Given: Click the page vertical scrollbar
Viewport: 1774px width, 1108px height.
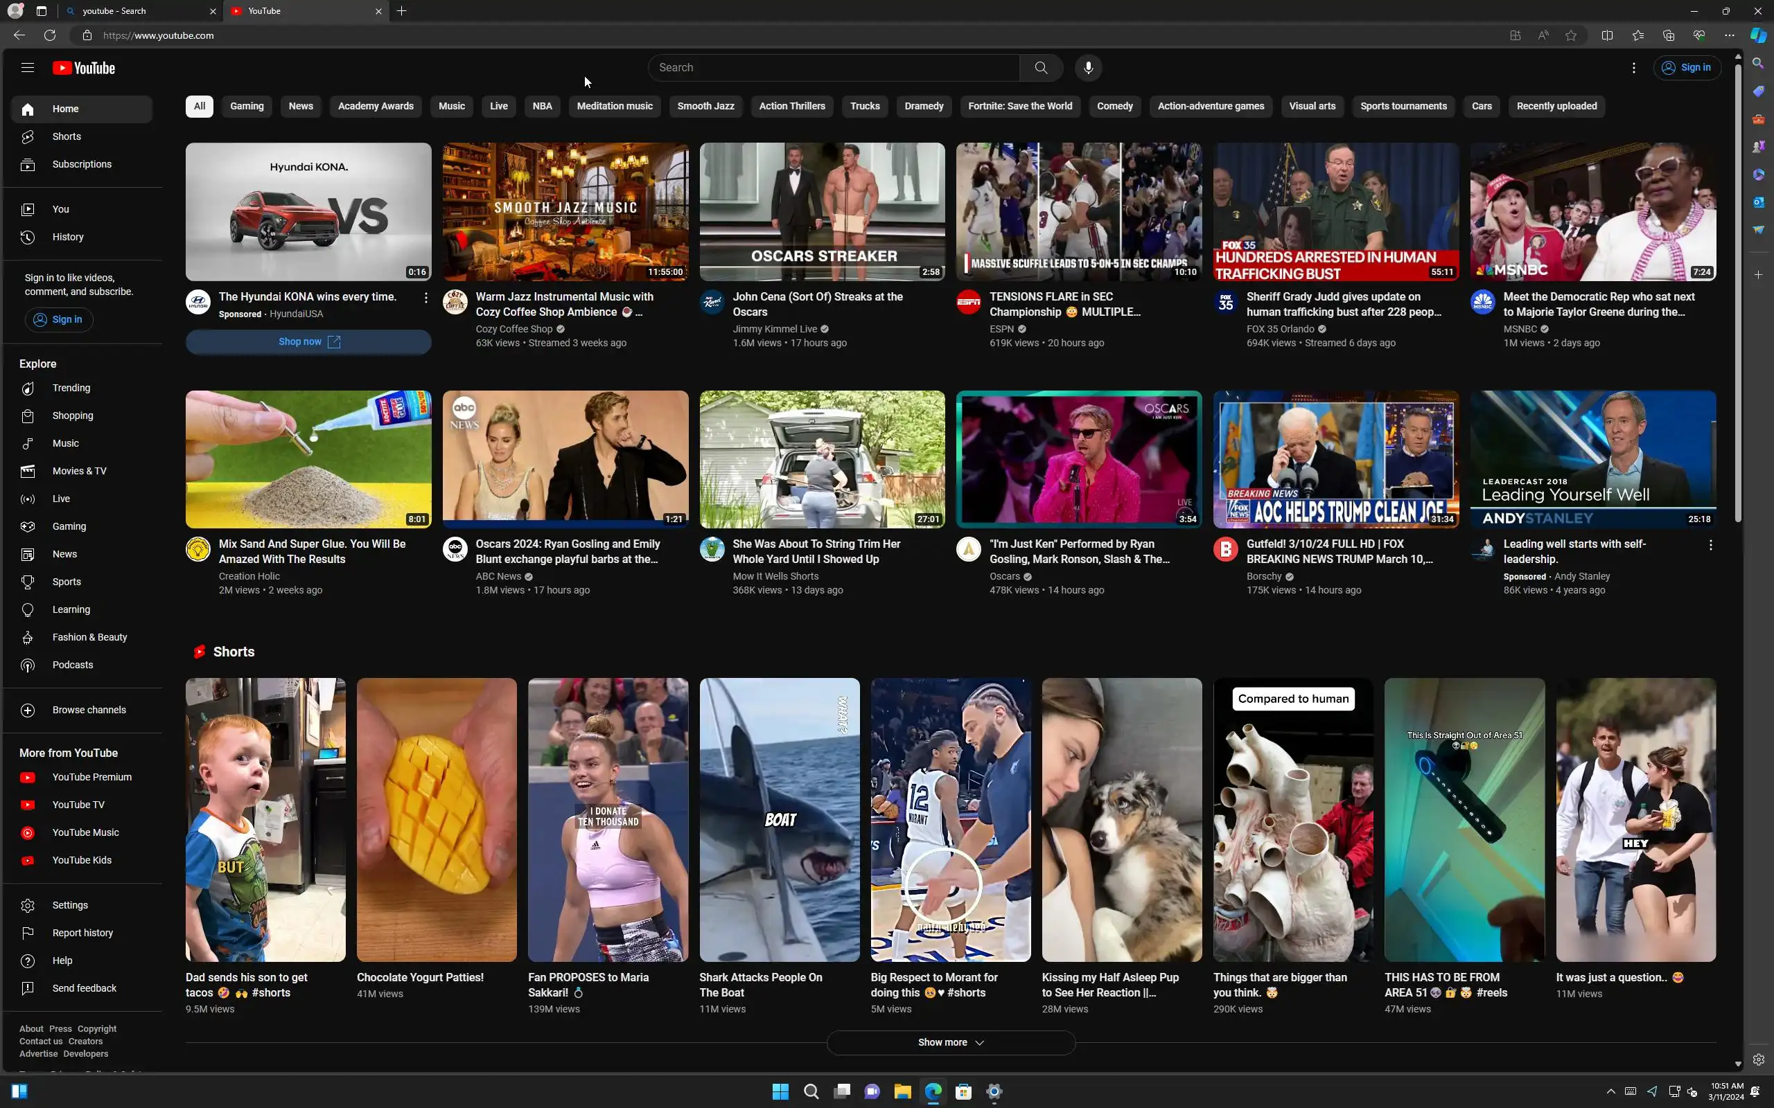Looking at the screenshot, I should pyautogui.click(x=1737, y=293).
